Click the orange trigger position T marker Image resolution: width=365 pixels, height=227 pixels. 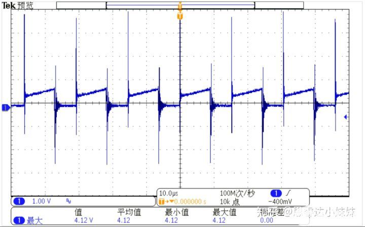(x=179, y=16)
